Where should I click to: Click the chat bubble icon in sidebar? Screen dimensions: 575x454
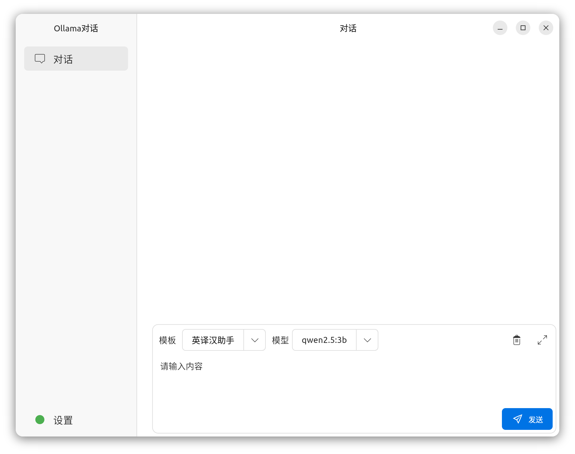pyautogui.click(x=40, y=59)
